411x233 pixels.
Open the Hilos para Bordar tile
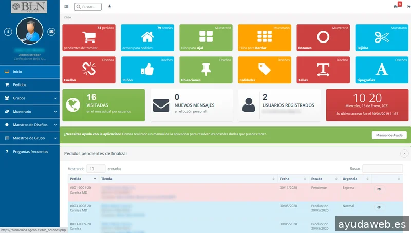[265, 37]
